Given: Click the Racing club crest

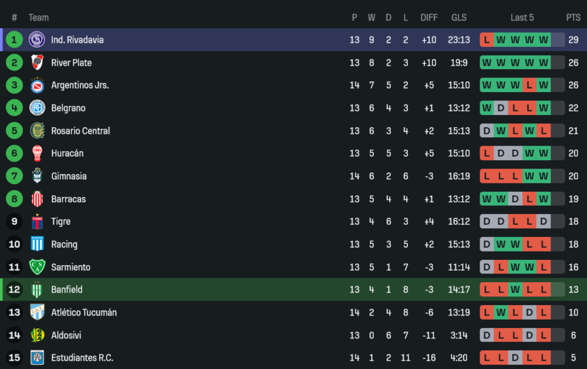Looking at the screenshot, I should [x=37, y=245].
